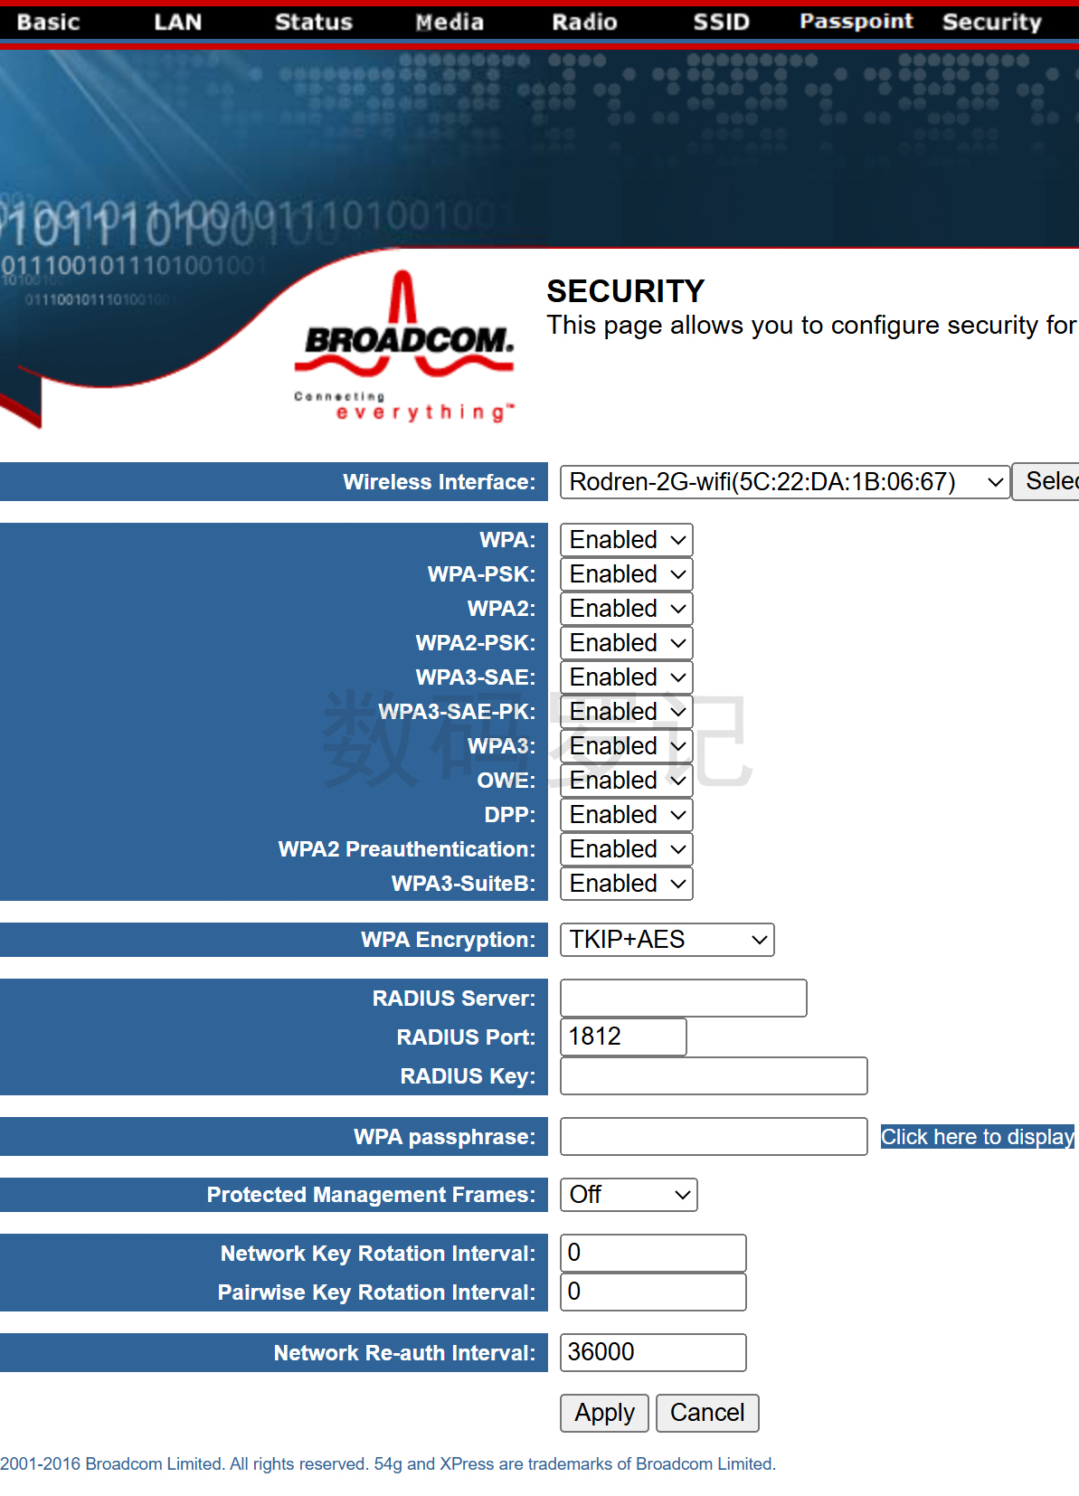Image resolution: width=1079 pixels, height=1496 pixels.
Task: Go to the Passpoint tab
Action: (x=856, y=22)
